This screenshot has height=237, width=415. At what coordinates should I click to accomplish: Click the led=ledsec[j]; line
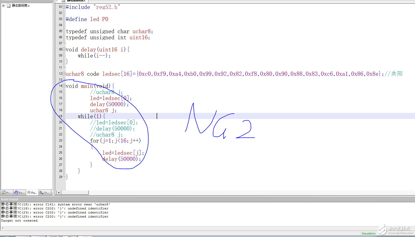(123, 153)
